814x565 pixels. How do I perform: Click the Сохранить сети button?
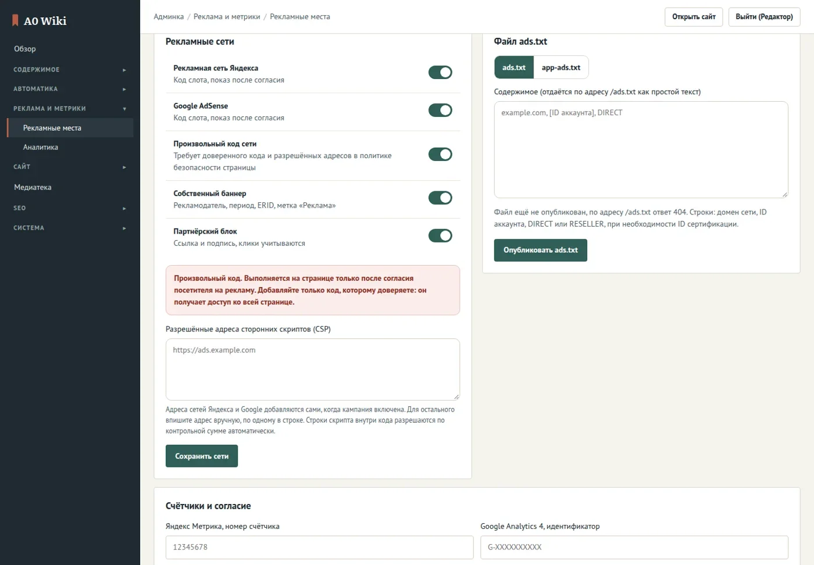202,456
